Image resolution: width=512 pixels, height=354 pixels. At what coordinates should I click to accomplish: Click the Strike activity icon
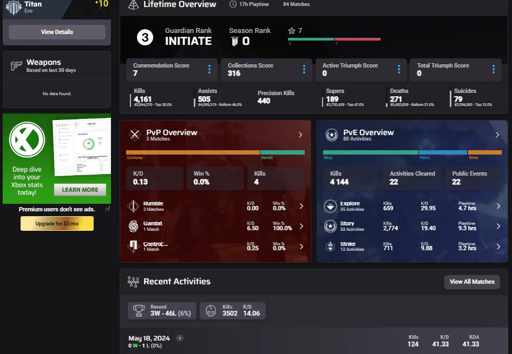[331, 246]
